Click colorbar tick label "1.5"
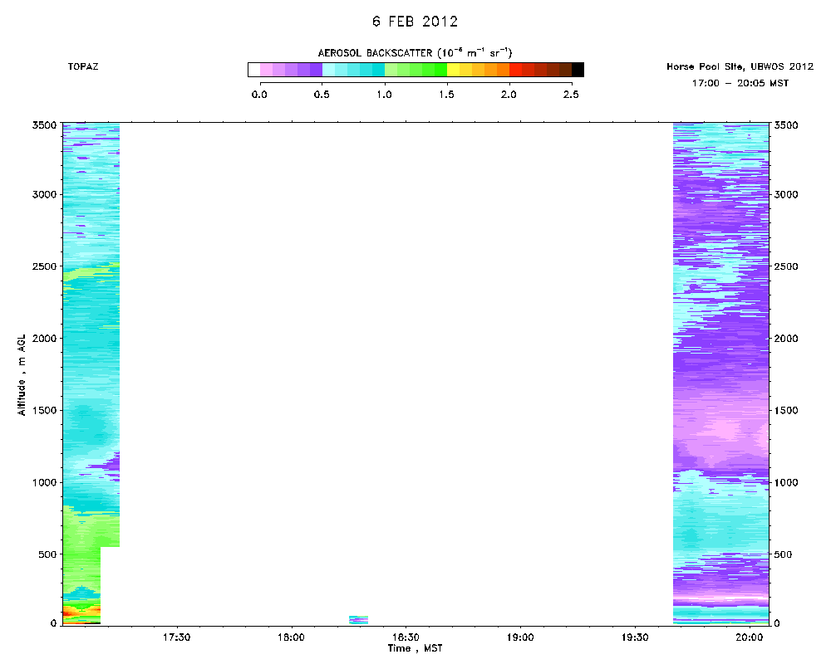This screenshot has width=831, height=664. (446, 95)
